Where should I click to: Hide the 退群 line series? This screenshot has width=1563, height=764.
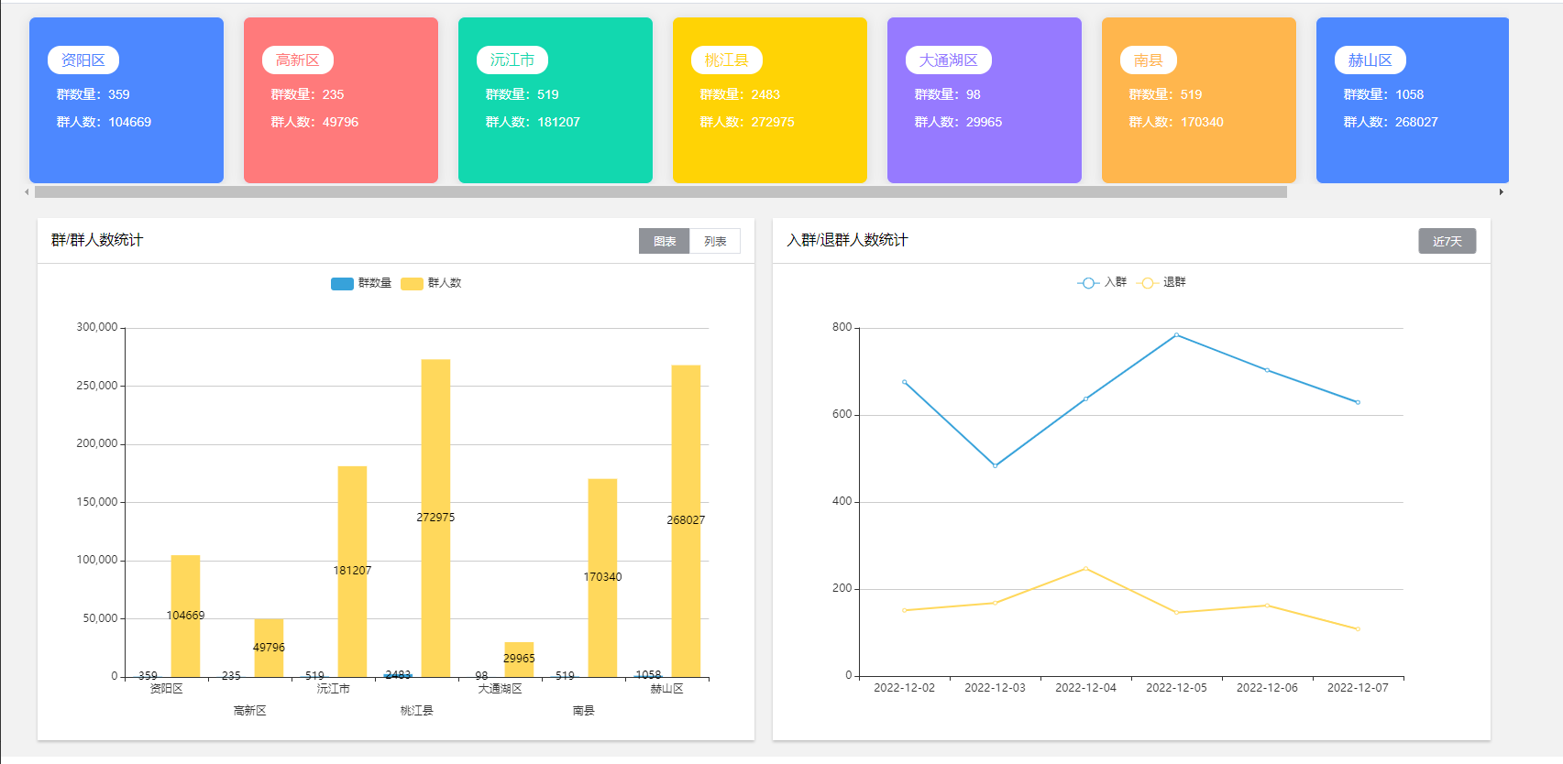1161,282
